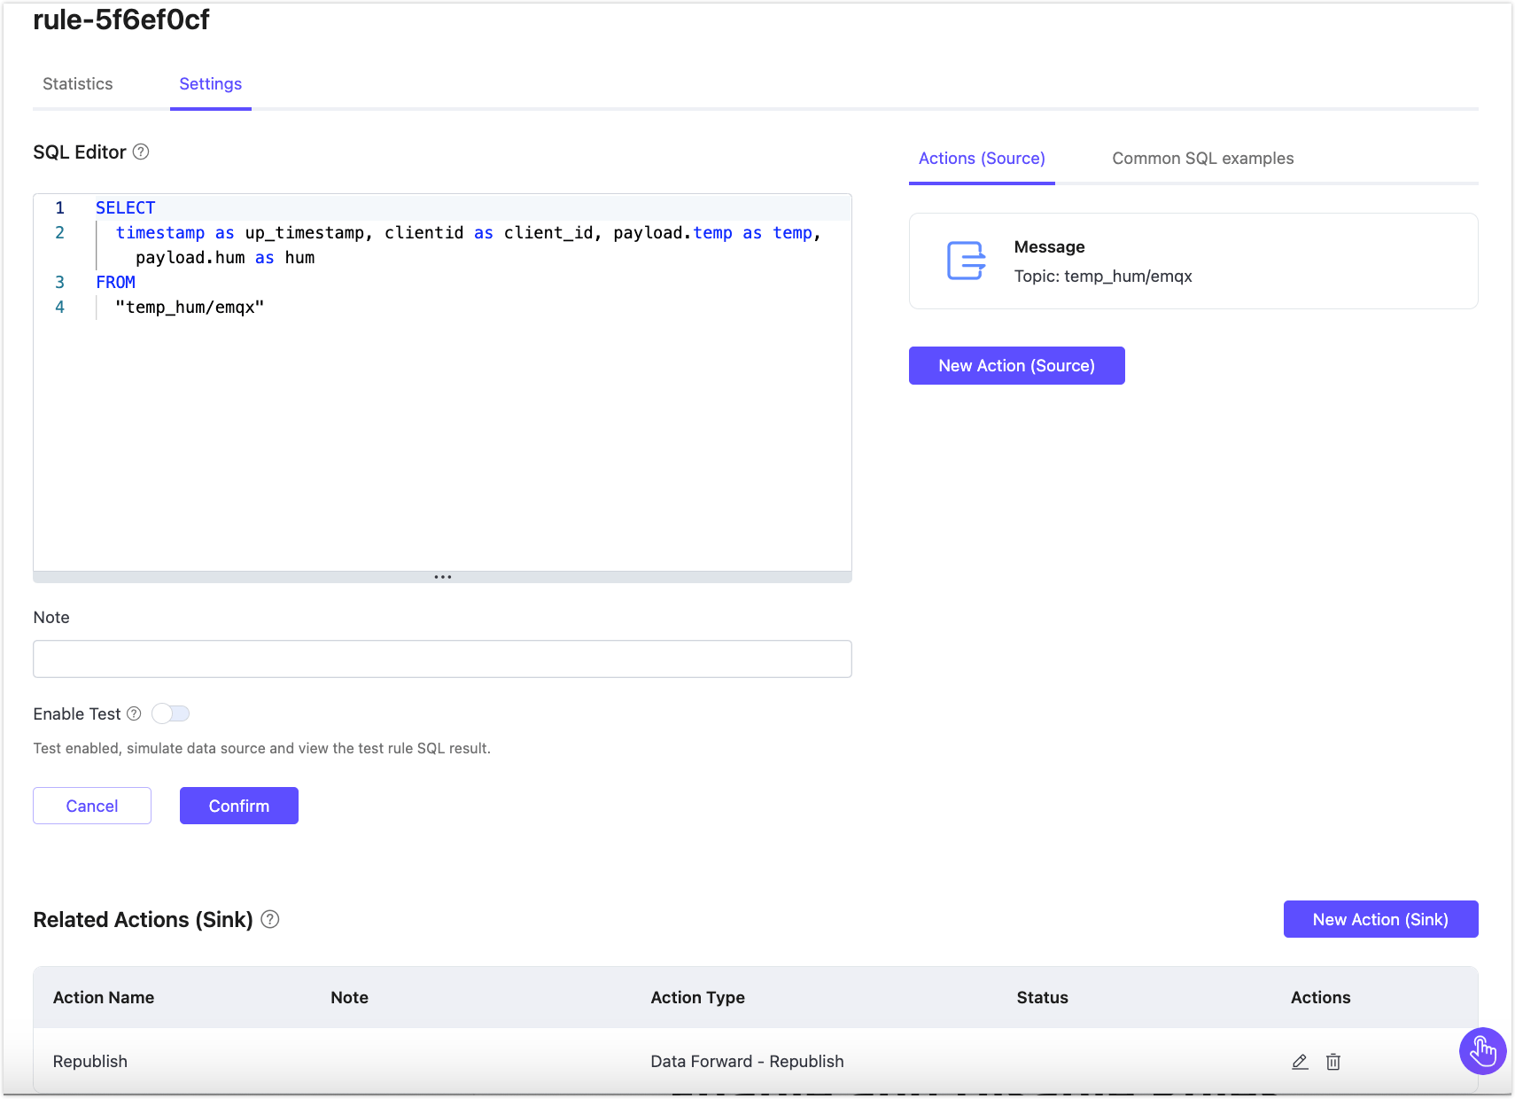
Task: Open the Settings tab
Action: [x=210, y=84]
